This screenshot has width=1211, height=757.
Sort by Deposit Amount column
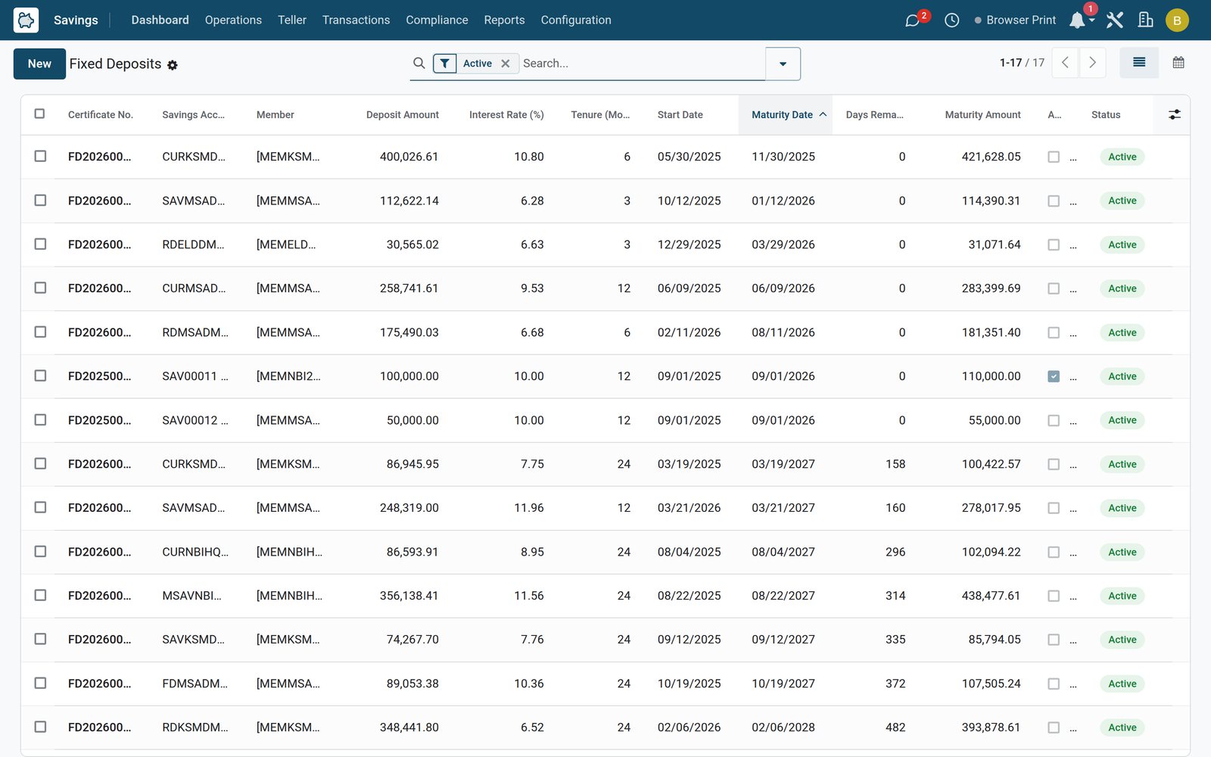[x=403, y=115]
